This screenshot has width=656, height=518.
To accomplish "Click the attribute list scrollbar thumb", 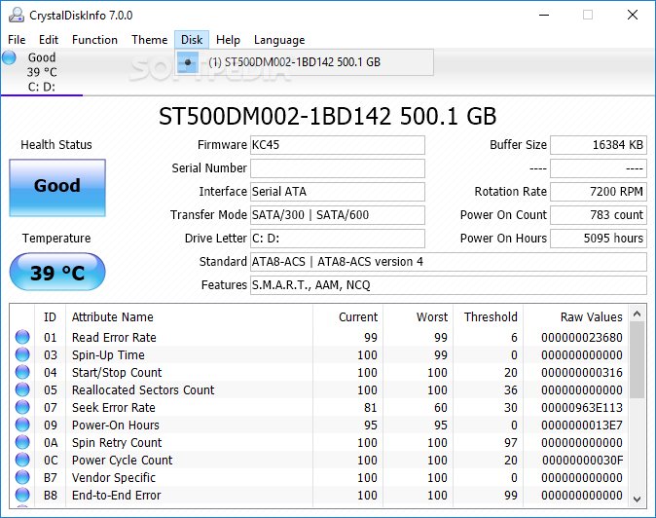I will 638,360.
